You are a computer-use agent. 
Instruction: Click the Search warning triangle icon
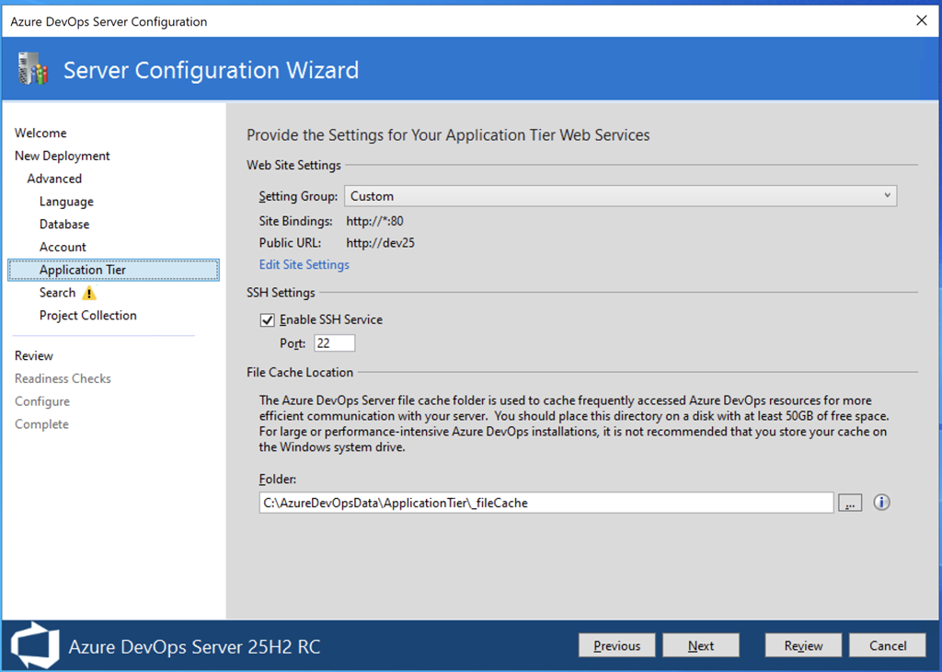click(88, 293)
